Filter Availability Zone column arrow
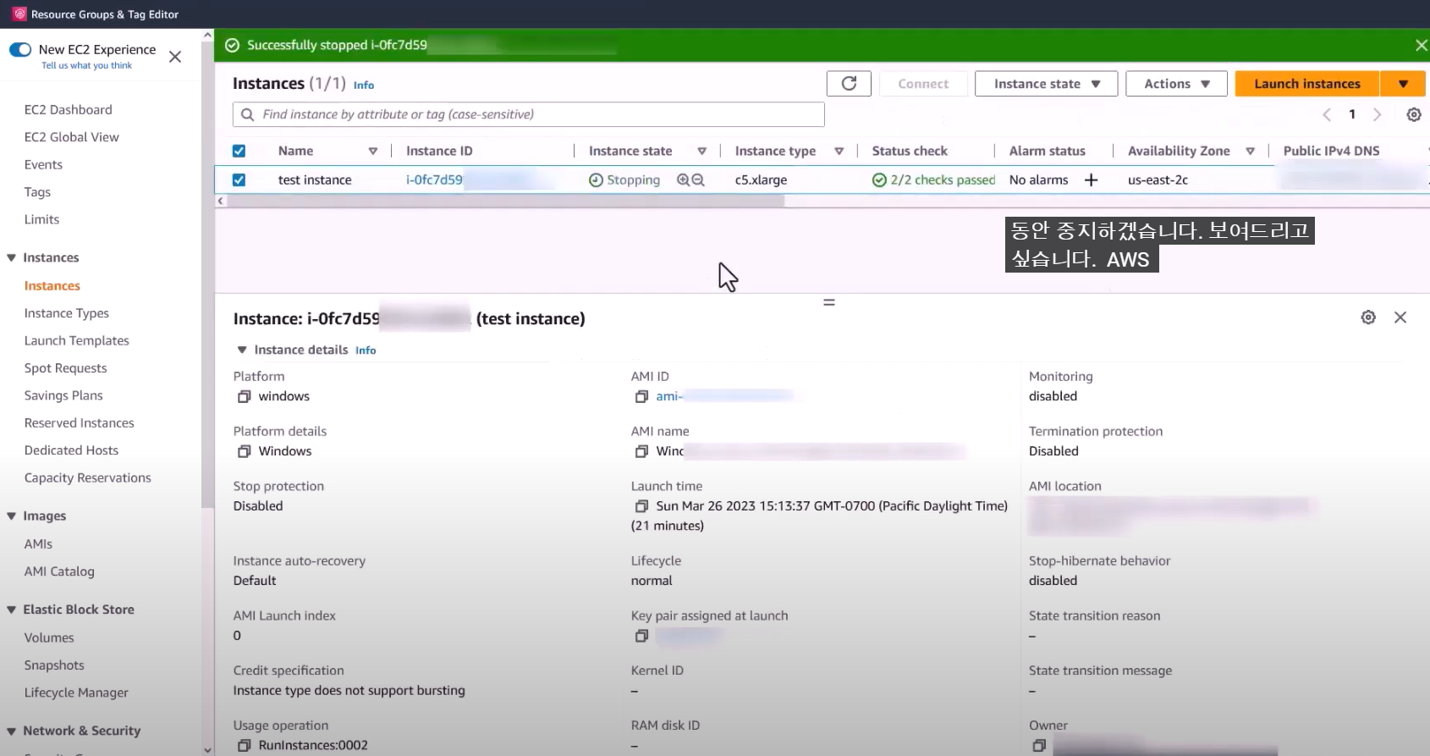This screenshot has width=1430, height=756. click(1250, 151)
